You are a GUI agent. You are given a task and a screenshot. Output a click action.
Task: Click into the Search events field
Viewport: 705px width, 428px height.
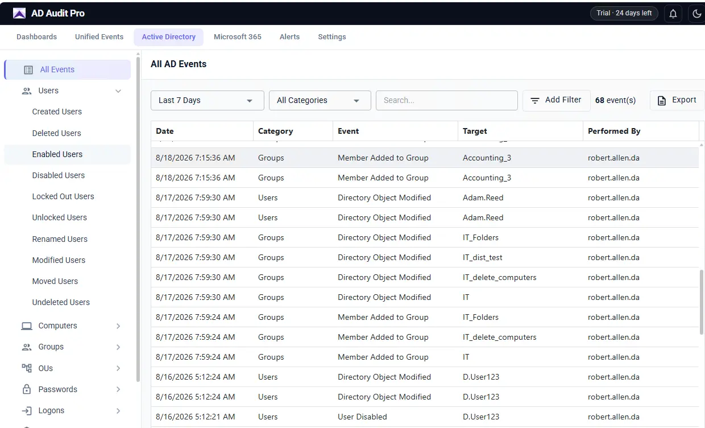[447, 100]
